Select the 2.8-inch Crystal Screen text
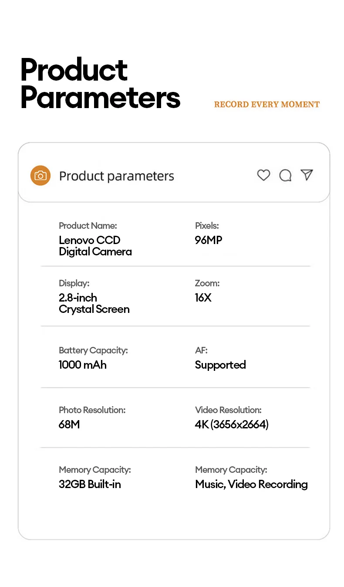 tap(94, 303)
